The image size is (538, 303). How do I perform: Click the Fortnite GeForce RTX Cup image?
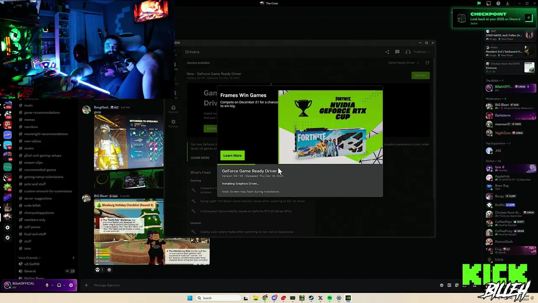[330, 127]
